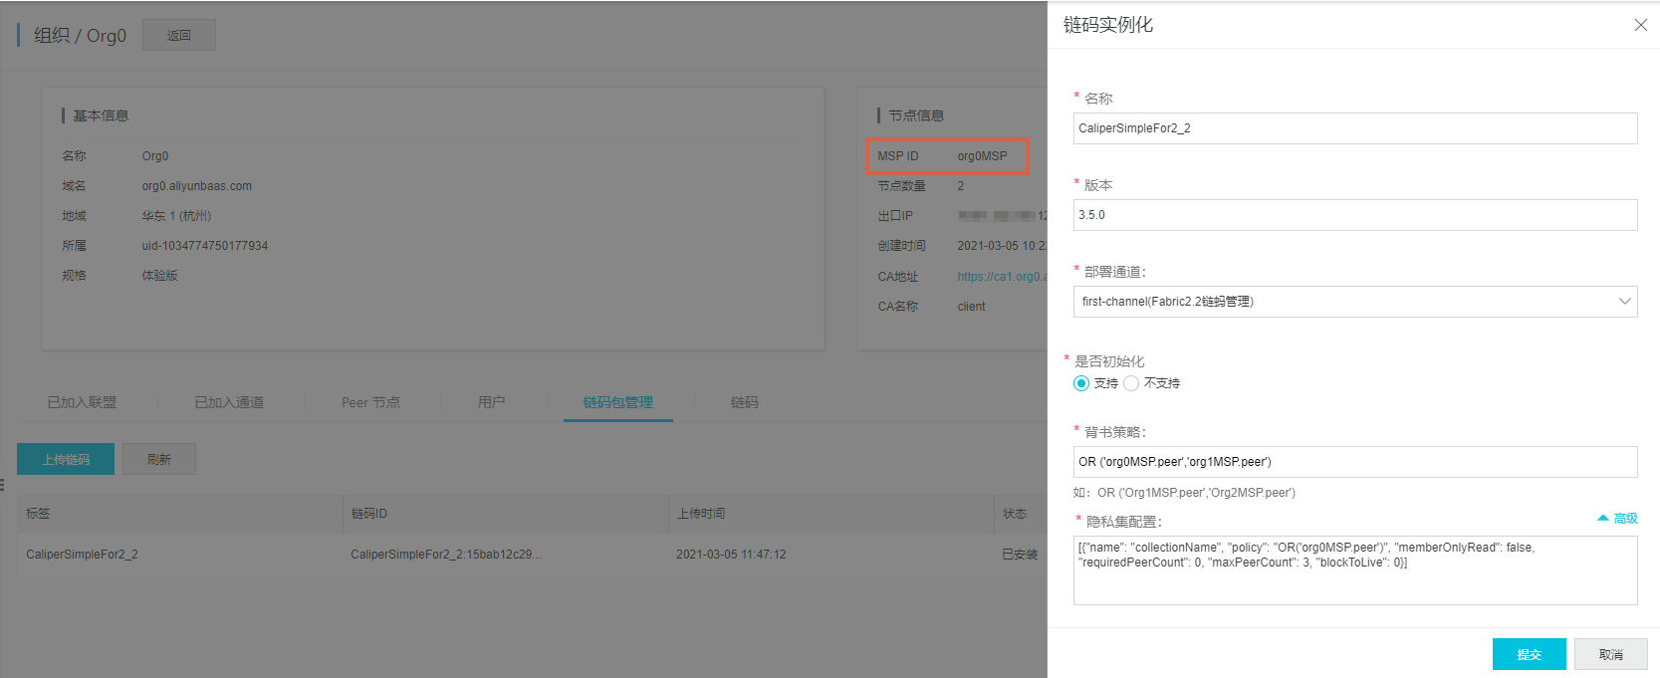
Task: Click upload time 2021-03-05 11:47:12
Action: [731, 555]
